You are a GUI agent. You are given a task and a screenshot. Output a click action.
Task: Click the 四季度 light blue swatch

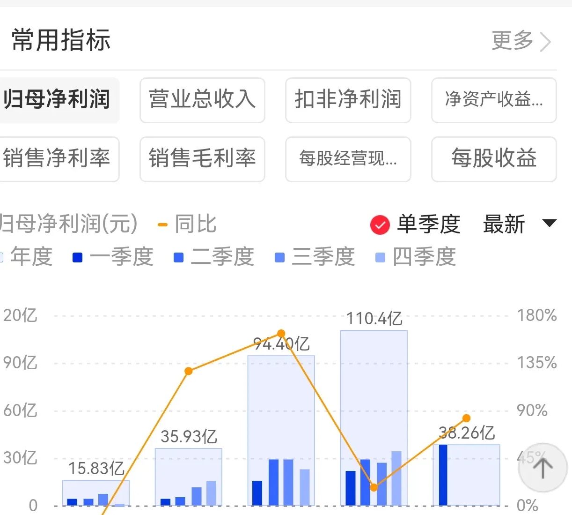point(381,258)
